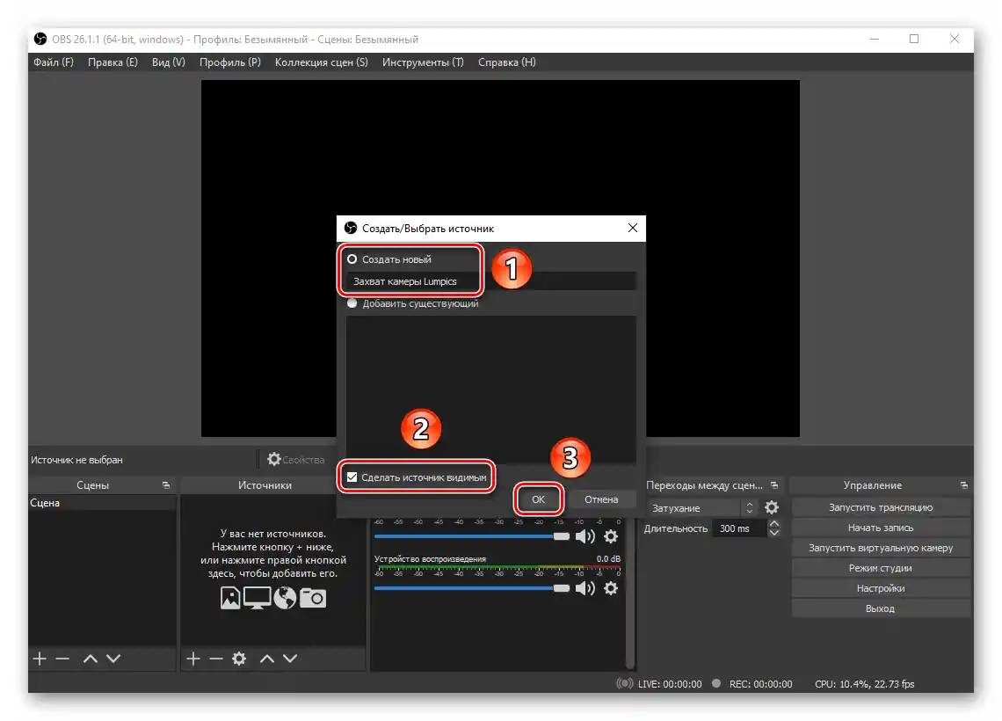Open the Файл (F) menu
1002x721 pixels.
pyautogui.click(x=54, y=62)
